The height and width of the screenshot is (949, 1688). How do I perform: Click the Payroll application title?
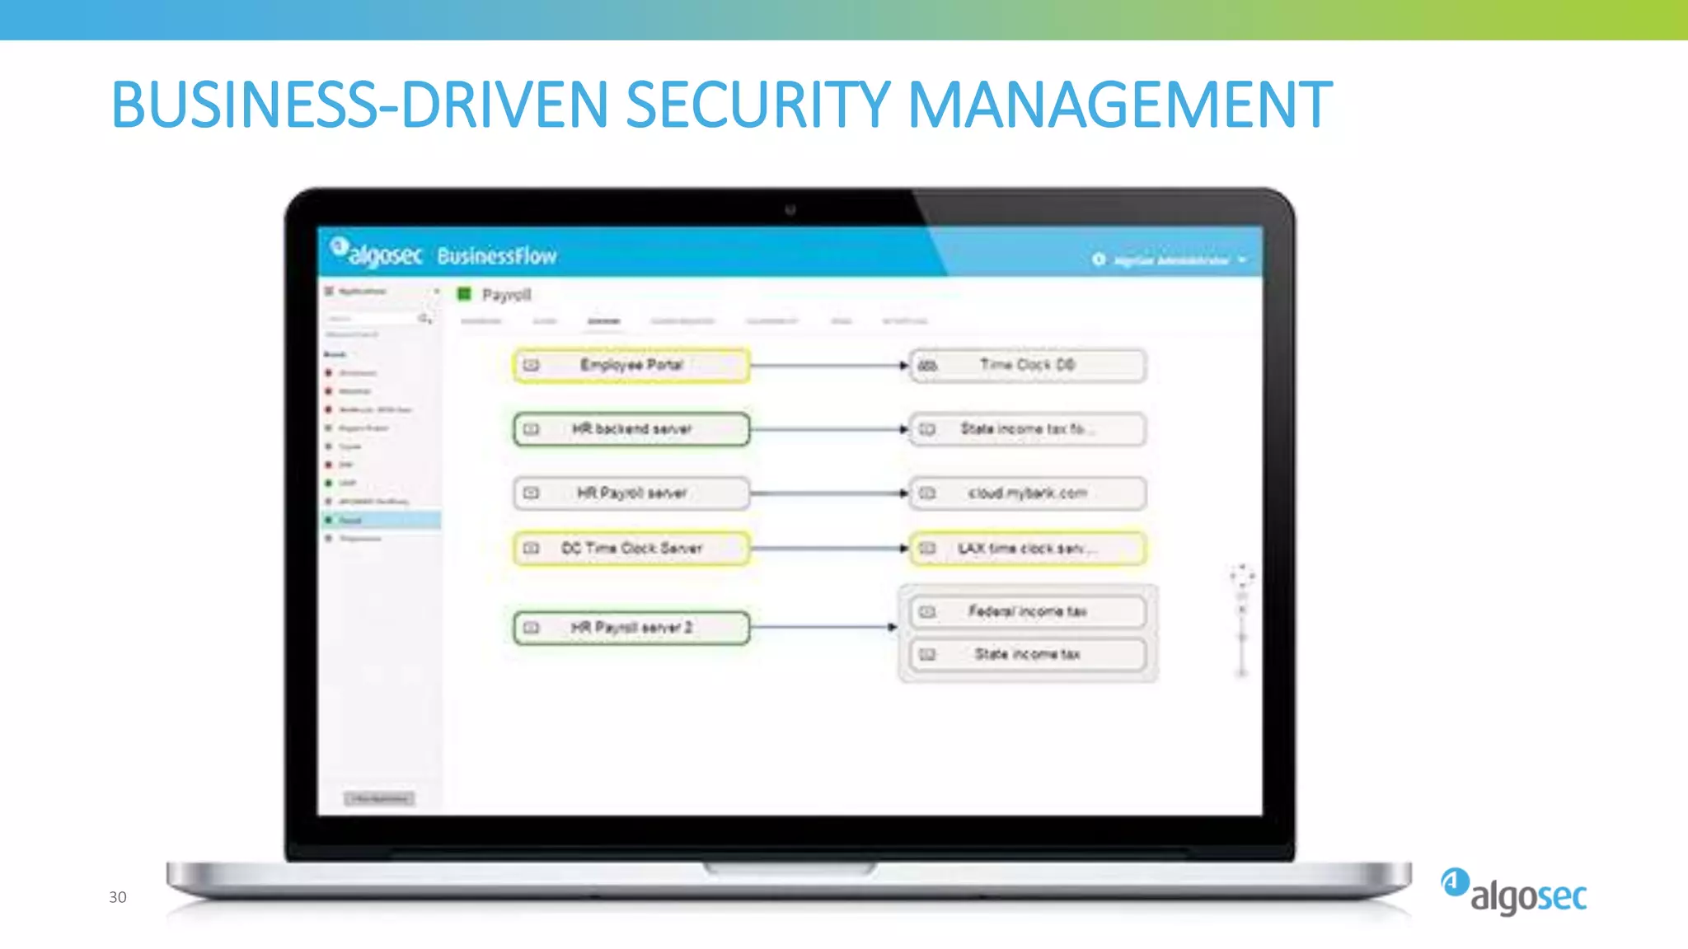506,295
